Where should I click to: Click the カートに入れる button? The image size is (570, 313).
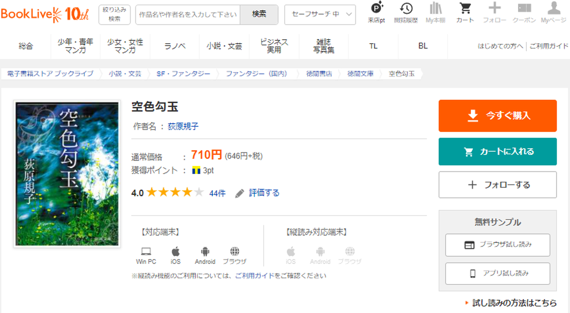(x=497, y=152)
